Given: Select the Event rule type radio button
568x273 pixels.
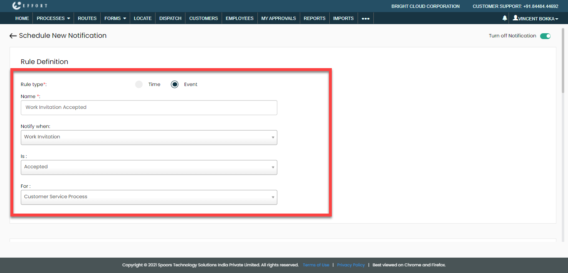Looking at the screenshot, I should tap(175, 84).
